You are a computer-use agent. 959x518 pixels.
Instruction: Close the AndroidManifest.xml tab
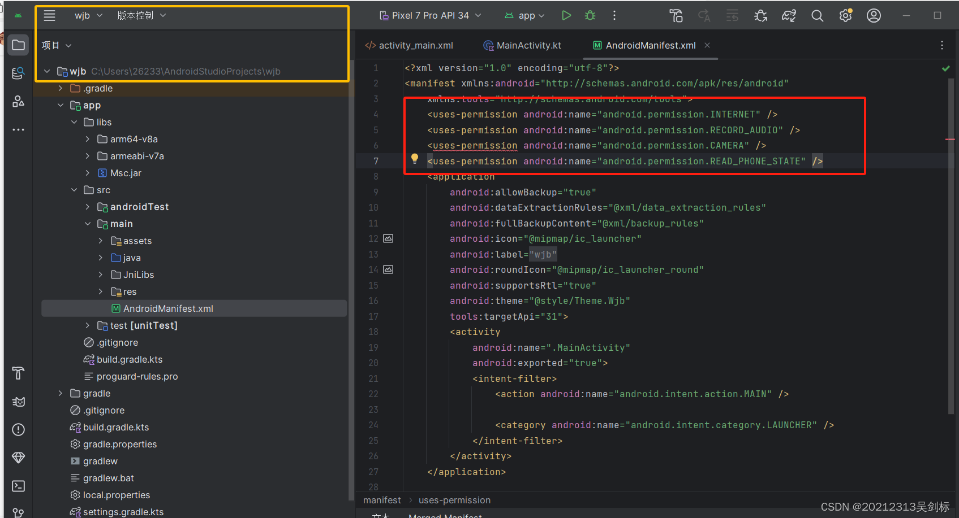[x=707, y=45]
